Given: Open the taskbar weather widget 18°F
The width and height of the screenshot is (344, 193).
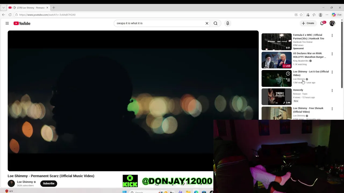Looking at the screenshot, I should [9, 191].
